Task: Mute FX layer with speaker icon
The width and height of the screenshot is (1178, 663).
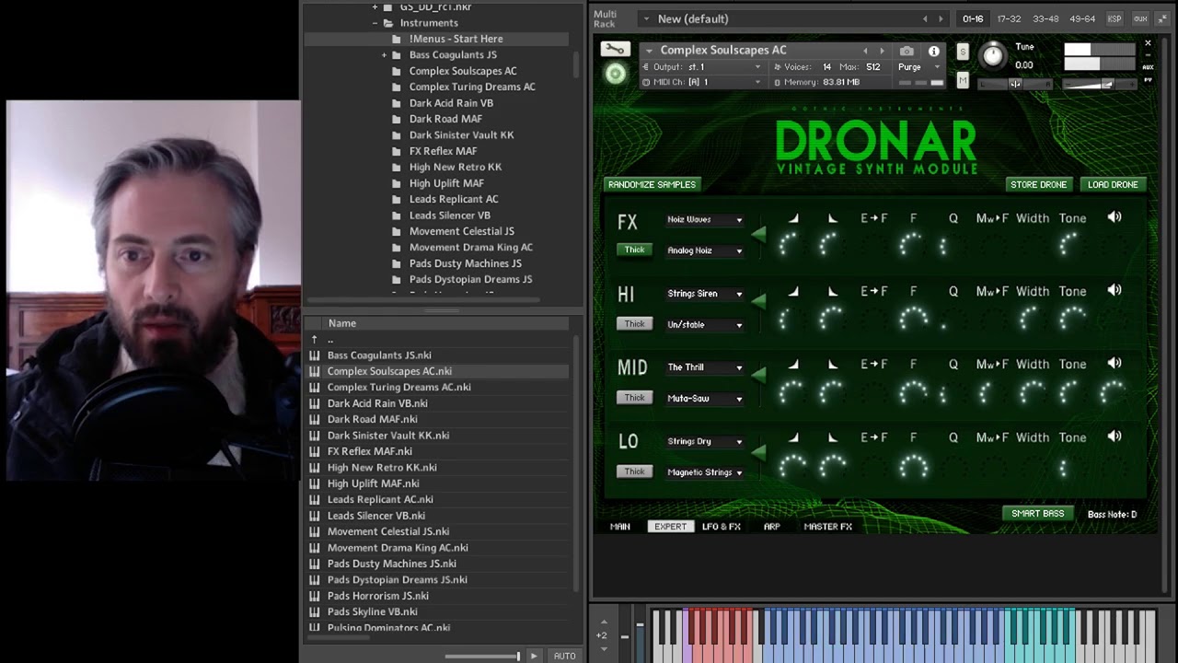Action: [x=1114, y=217]
